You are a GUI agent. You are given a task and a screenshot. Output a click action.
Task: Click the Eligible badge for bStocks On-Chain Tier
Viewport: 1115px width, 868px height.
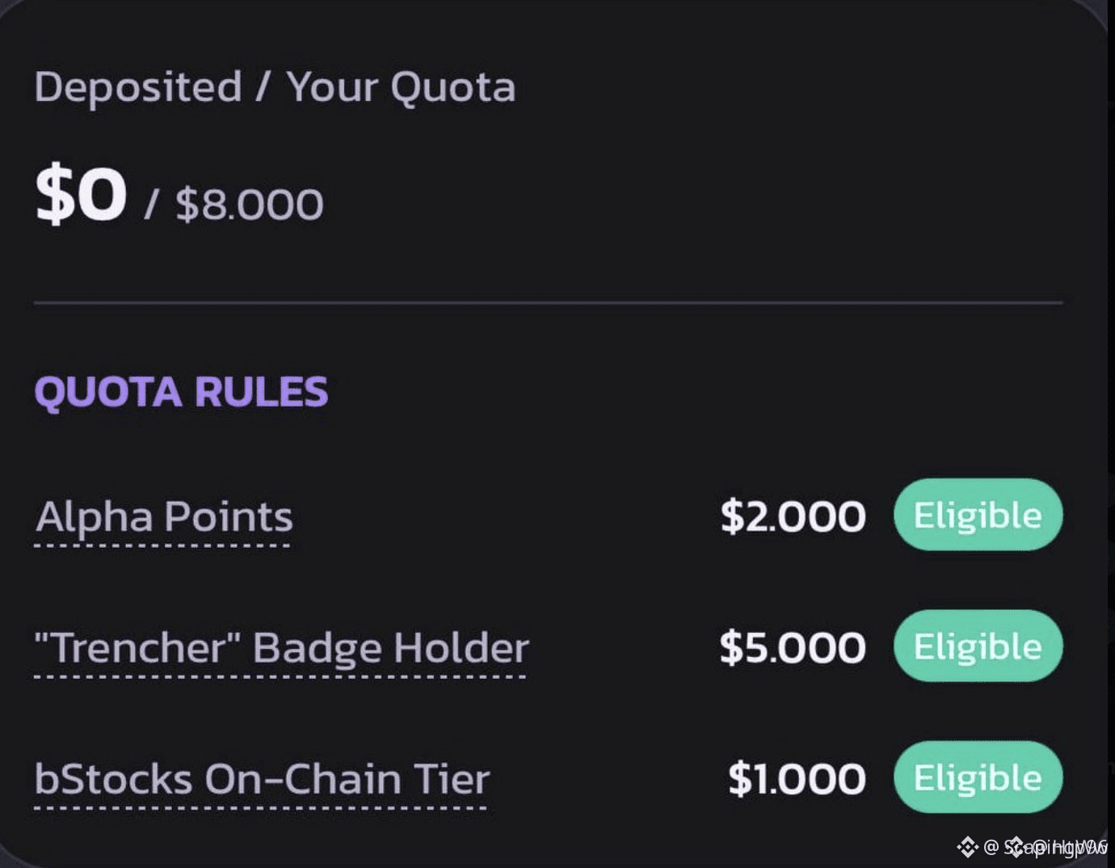pos(978,777)
